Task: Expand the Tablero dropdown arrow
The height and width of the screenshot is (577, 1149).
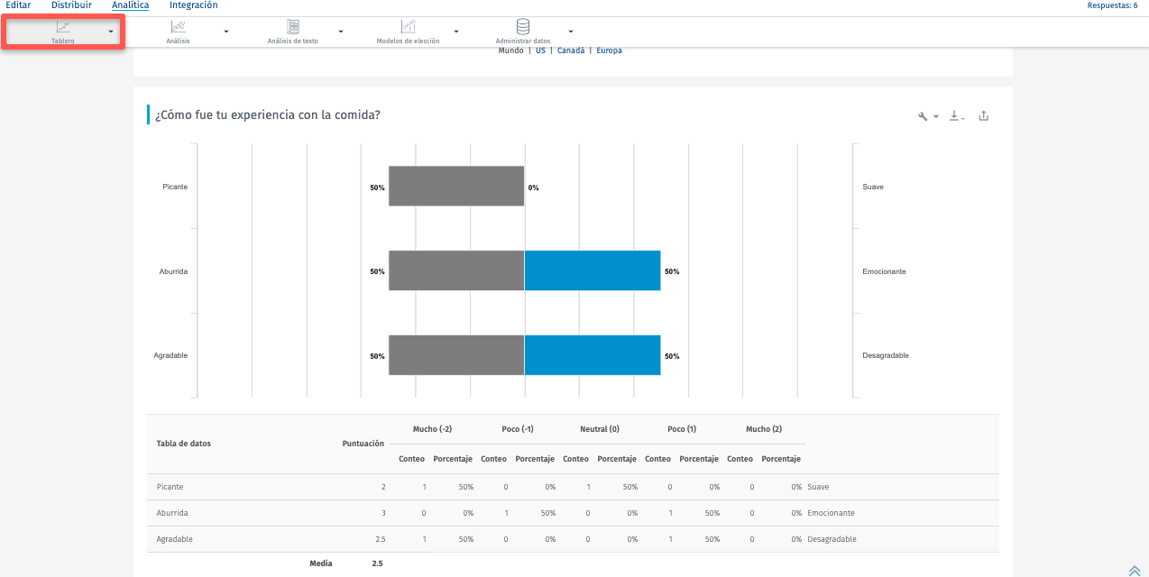Action: coord(111,32)
